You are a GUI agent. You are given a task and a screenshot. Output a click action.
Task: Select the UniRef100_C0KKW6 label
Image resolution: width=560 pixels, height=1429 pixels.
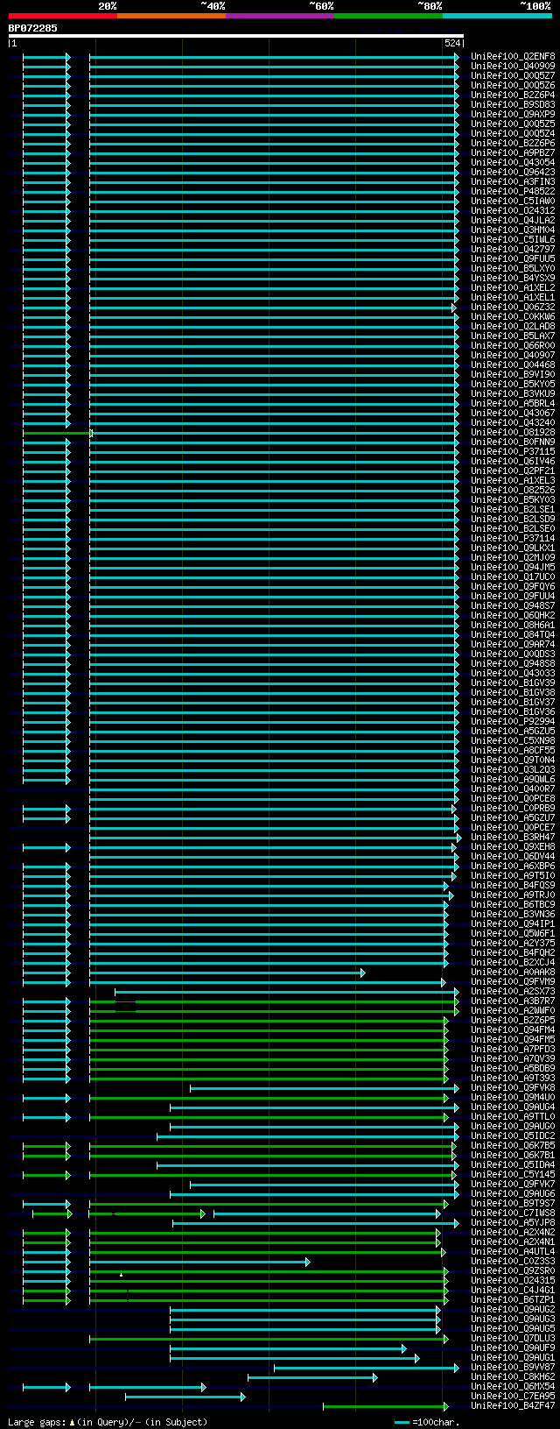point(513,316)
